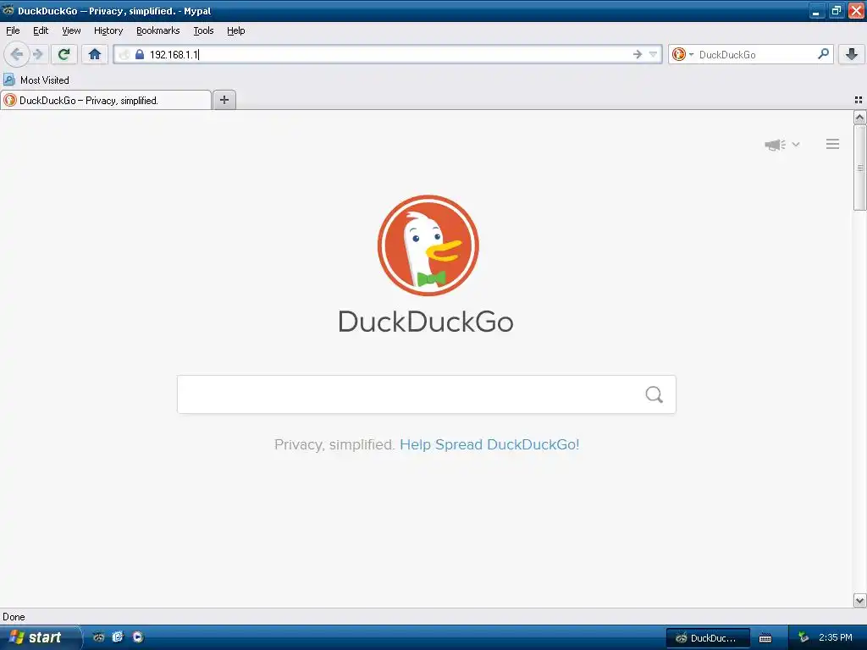Viewport: 867px width, 650px height.
Task: Click the padlock site identity icon
Action: [140, 54]
